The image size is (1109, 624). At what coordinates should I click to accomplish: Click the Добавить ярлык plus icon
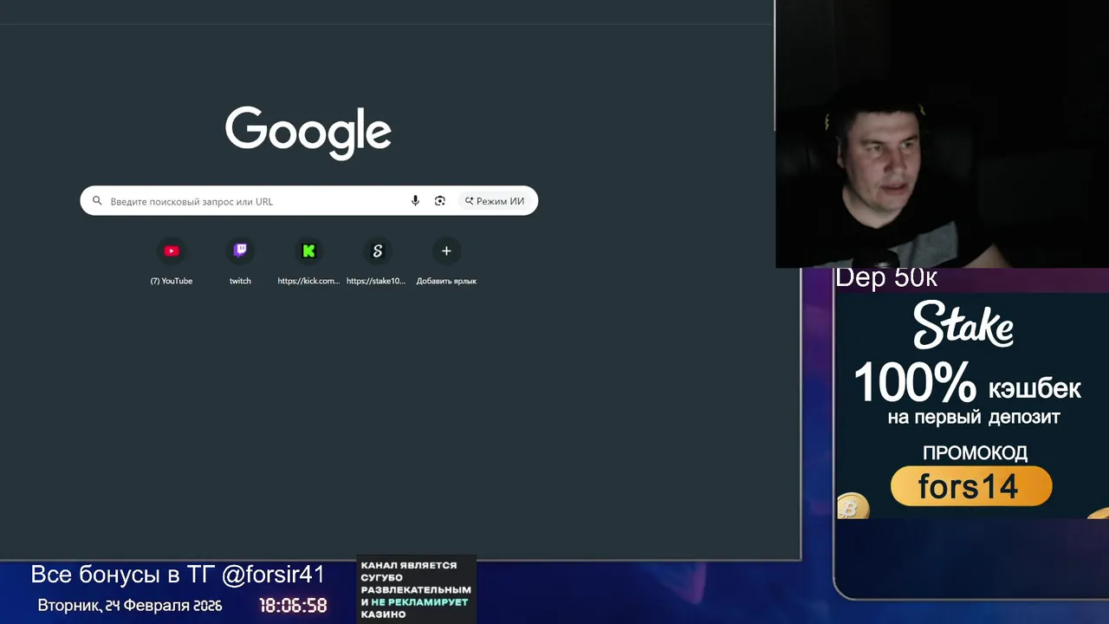(x=446, y=251)
